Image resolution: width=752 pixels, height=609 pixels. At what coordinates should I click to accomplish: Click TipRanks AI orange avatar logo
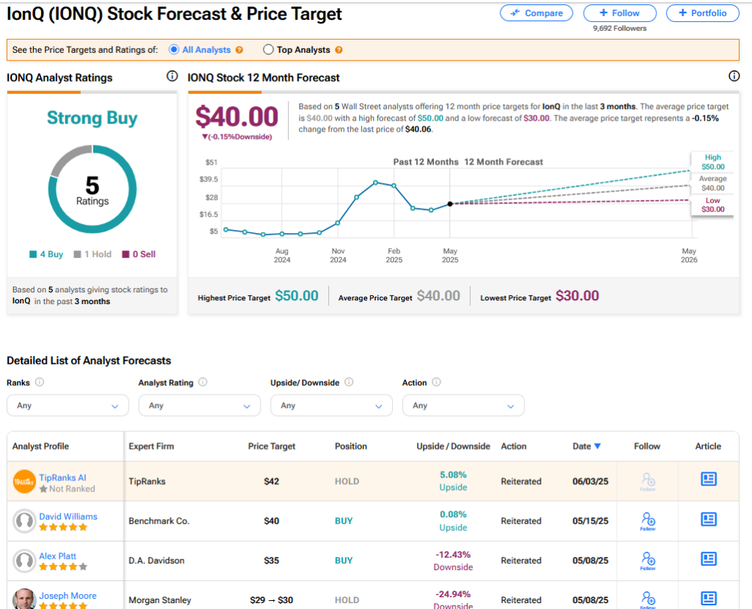(x=24, y=482)
